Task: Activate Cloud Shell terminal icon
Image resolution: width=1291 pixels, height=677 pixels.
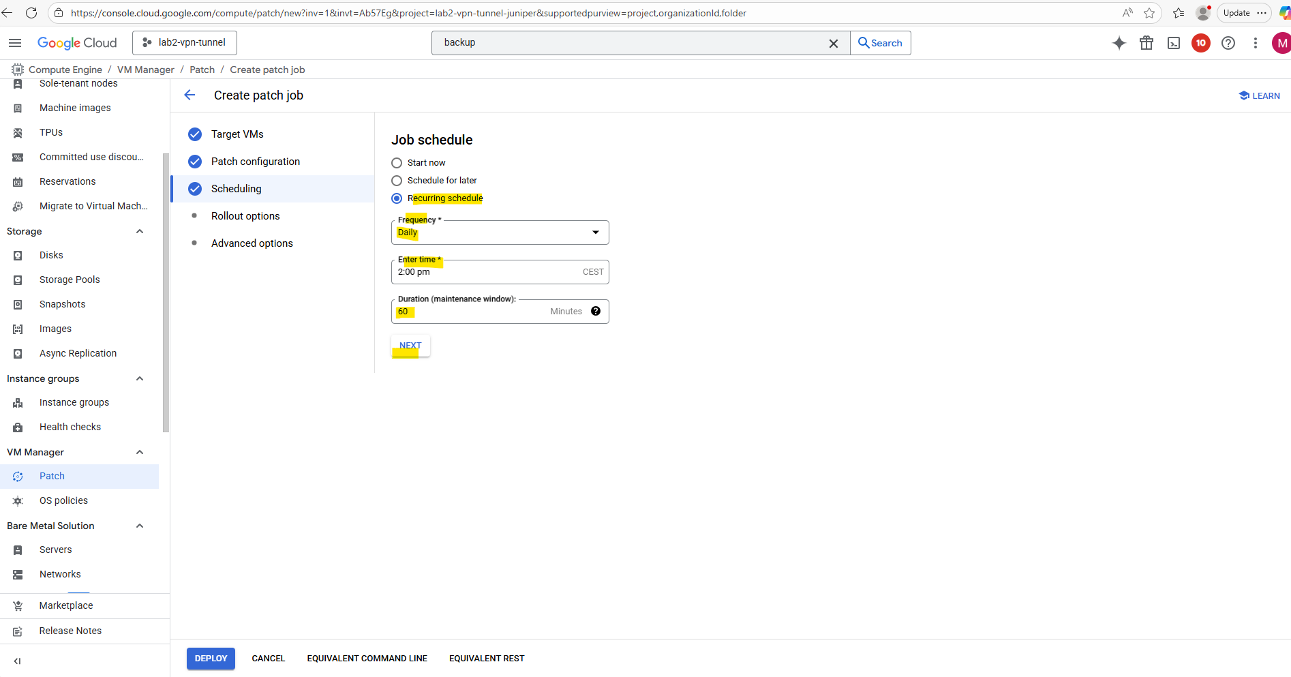Action: pos(1174,43)
